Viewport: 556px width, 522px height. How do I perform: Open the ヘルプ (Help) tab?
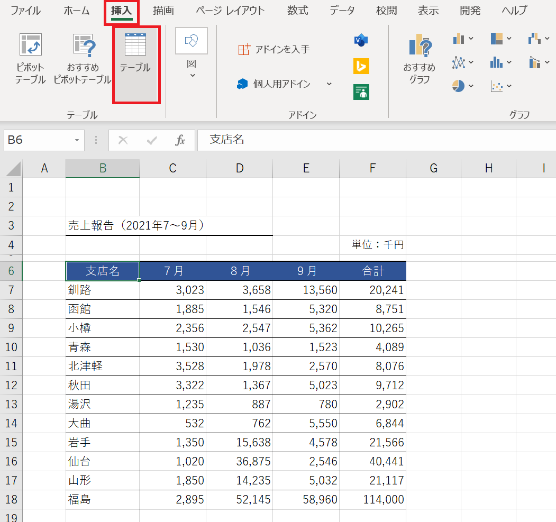515,11
